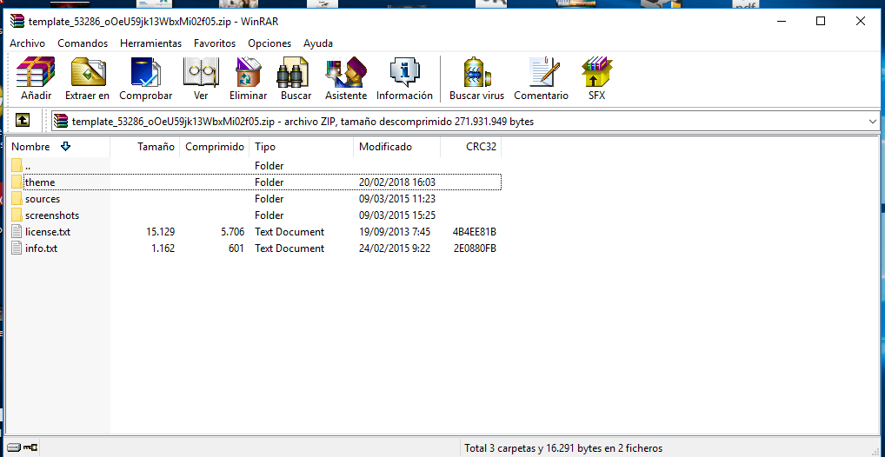The image size is (885, 457).
Task: Click CRC32 value 2E0880FB
Action: pos(475,248)
